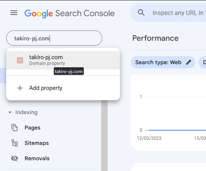
Task: Click the Search type: Web filter chip
Action: click(163, 62)
